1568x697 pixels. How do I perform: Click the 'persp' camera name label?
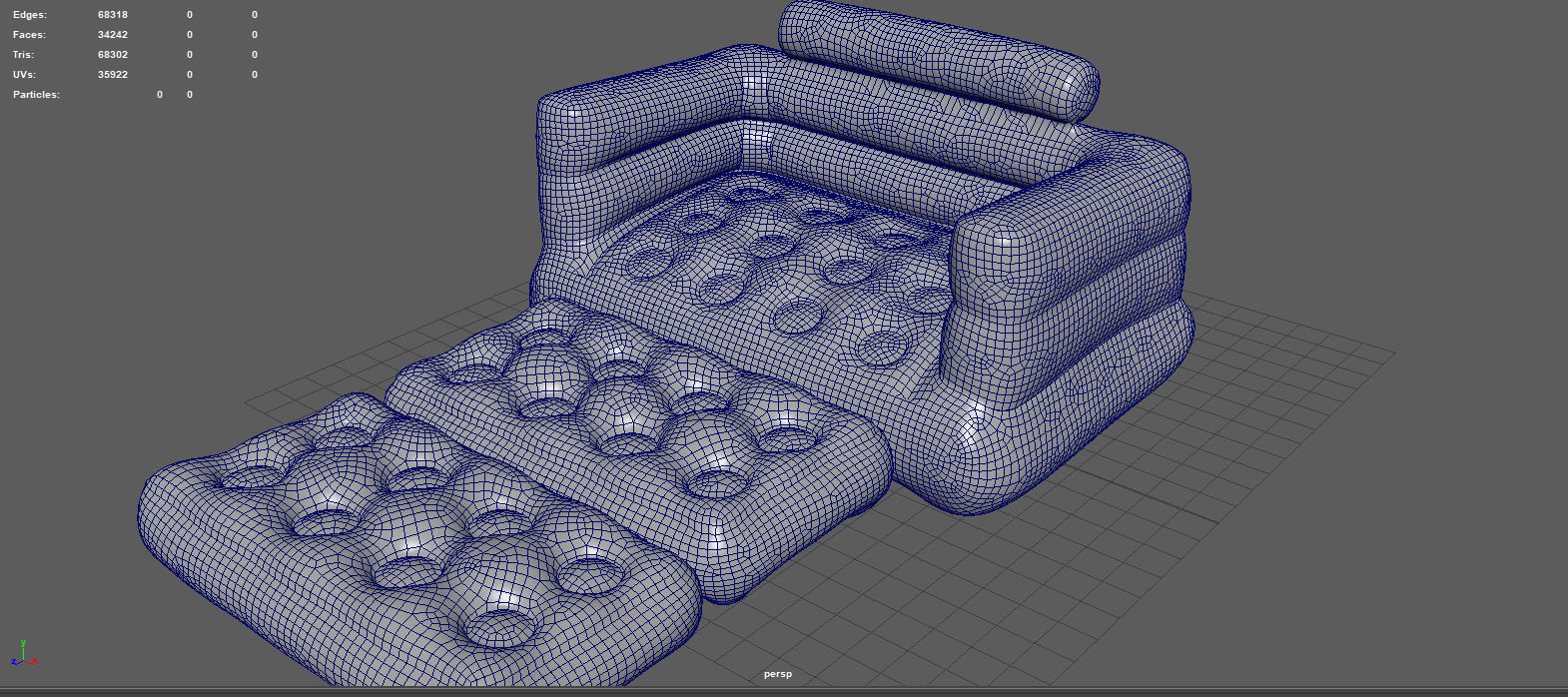point(778,674)
